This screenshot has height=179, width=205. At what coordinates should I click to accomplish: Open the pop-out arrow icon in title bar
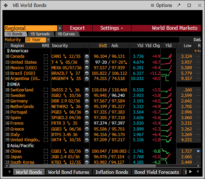click(x=179, y=5)
